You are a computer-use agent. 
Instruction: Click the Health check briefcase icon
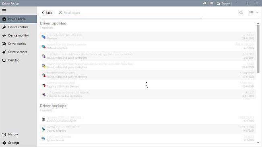(x=4, y=19)
